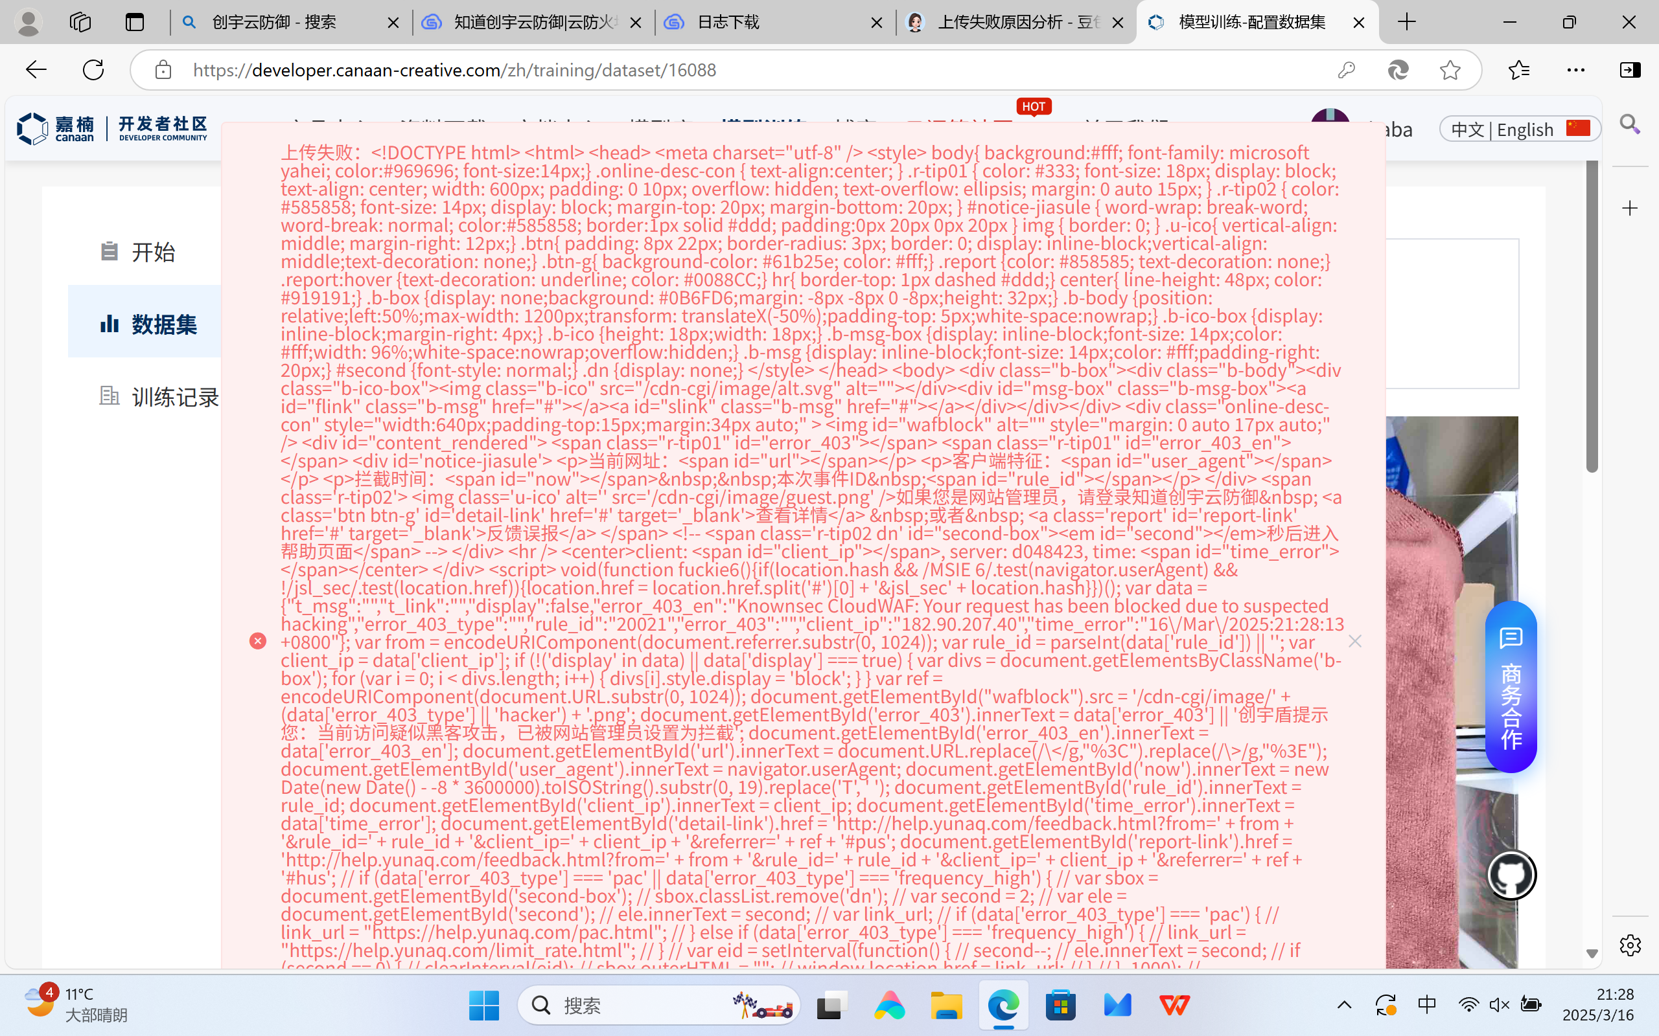Show hidden system tray icons
This screenshot has width=1659, height=1036.
1344,1005
